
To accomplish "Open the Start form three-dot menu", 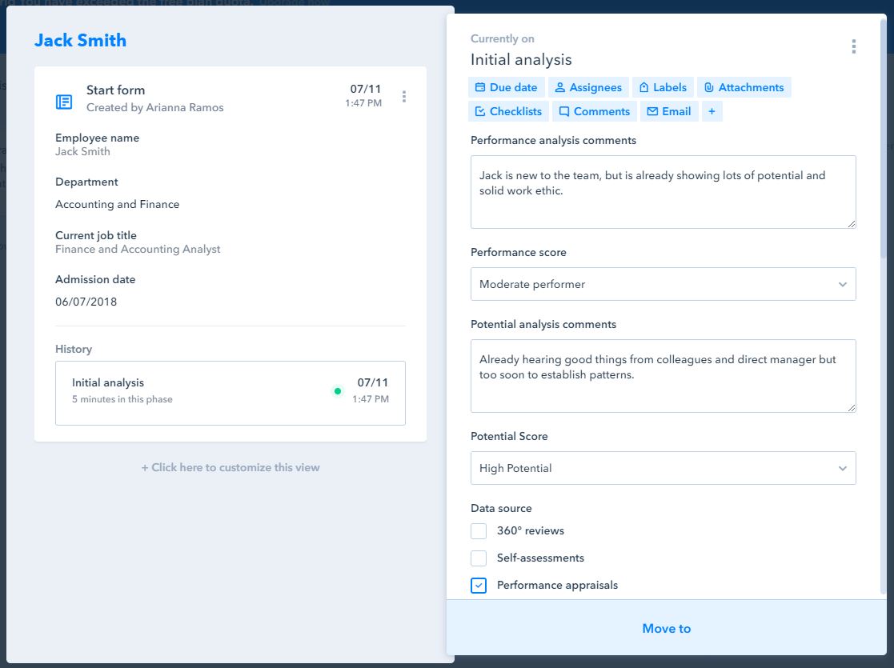I will (404, 97).
